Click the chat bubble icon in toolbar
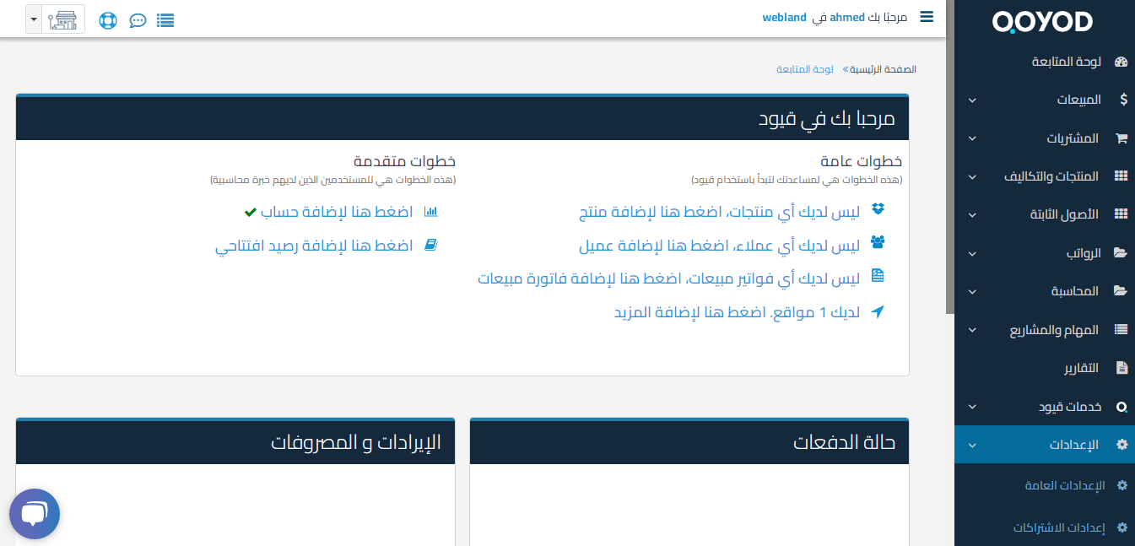Image resolution: width=1135 pixels, height=546 pixels. coord(138,20)
